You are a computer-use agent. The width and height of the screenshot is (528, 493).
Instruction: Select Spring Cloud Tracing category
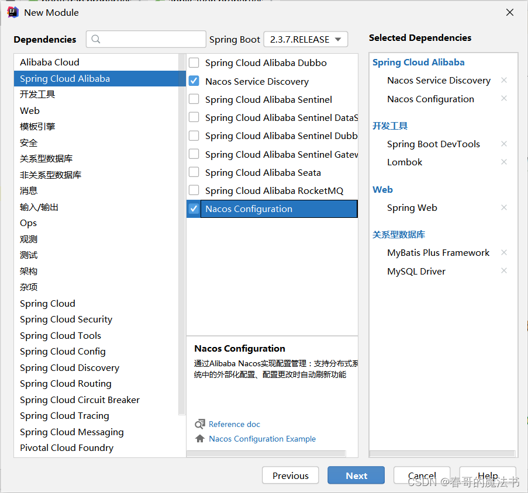pyautogui.click(x=96, y=416)
